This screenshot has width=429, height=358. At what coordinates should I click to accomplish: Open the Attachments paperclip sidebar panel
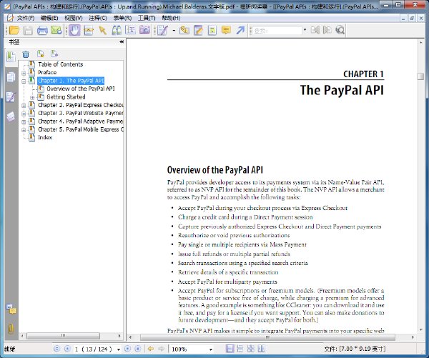tap(11, 329)
